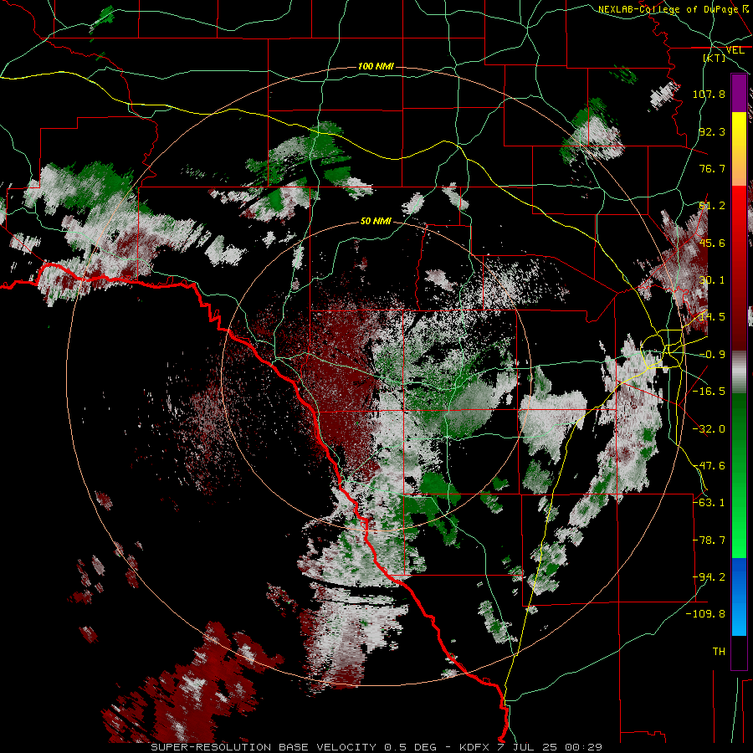Click the -47.6 velocity scale value

[709, 466]
